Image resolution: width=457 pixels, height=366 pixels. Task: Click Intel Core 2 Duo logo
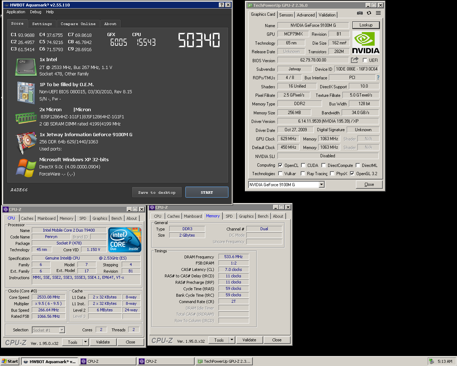[125, 240]
